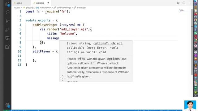This screenshot has height=111, width=198.
Task: Open the Run and Debug view
Action: click(7, 30)
